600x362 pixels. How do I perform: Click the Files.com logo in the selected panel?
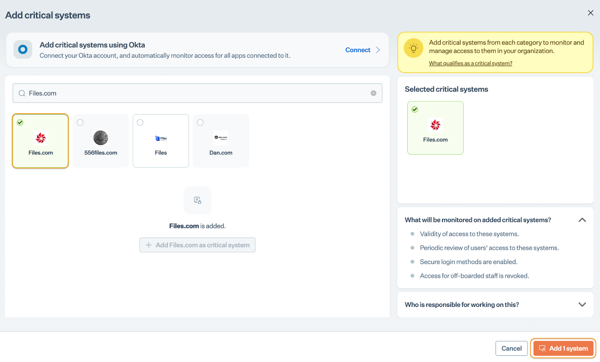(x=435, y=125)
